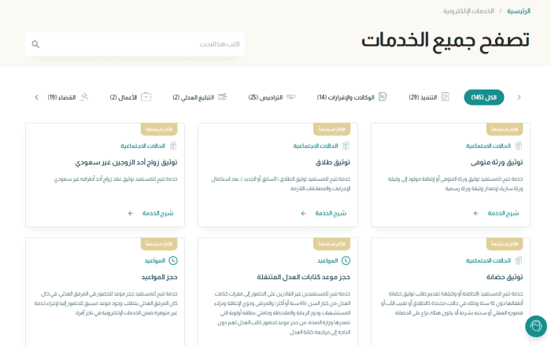
Task: Click the الأعمال briefcase icon
Action: click(146, 97)
